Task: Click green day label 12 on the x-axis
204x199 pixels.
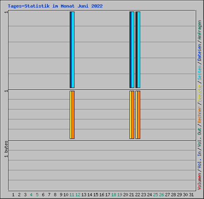Action: point(78,195)
